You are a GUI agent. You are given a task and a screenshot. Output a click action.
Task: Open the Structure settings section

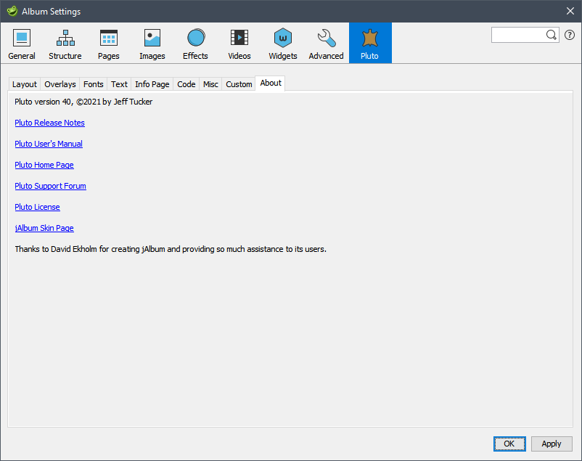[65, 43]
